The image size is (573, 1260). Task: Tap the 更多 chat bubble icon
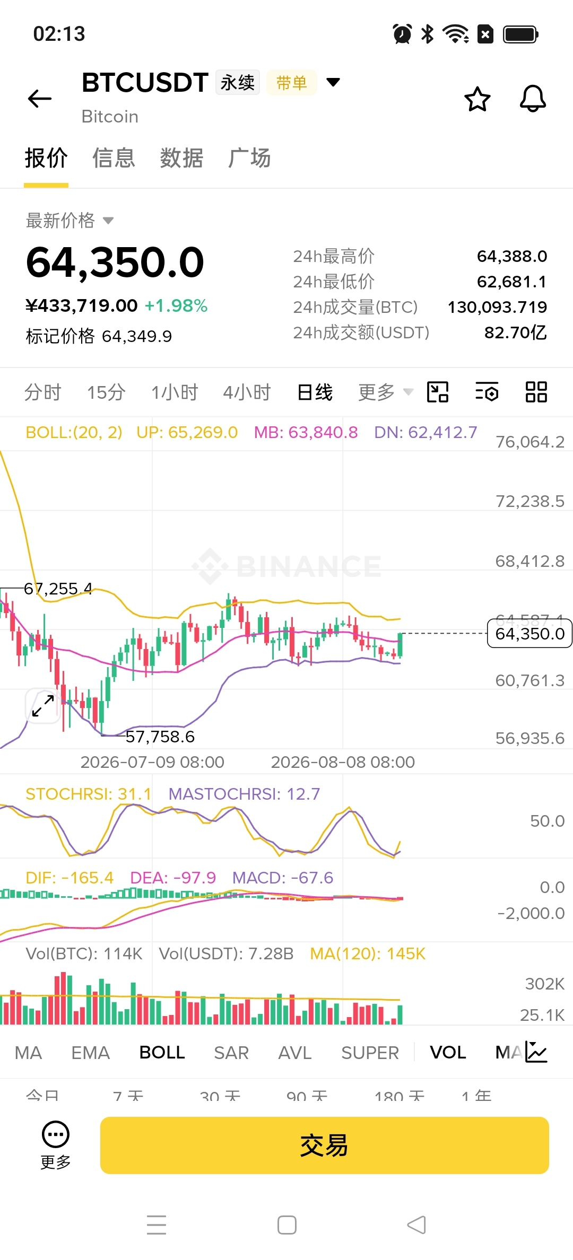(x=56, y=1145)
